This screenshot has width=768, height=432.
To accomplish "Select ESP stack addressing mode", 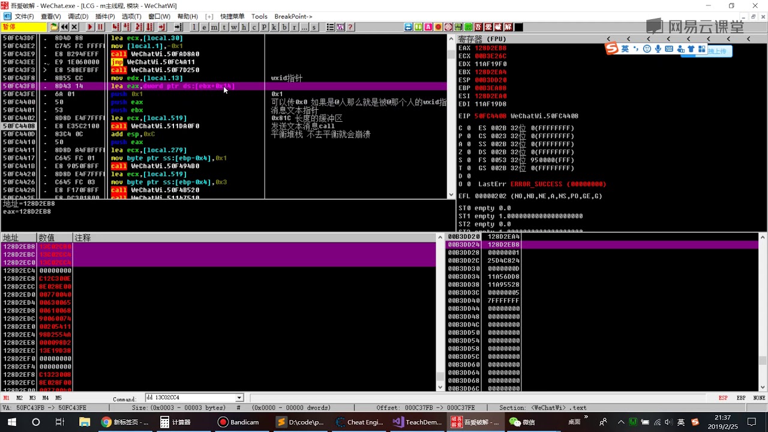I will 724,398.
